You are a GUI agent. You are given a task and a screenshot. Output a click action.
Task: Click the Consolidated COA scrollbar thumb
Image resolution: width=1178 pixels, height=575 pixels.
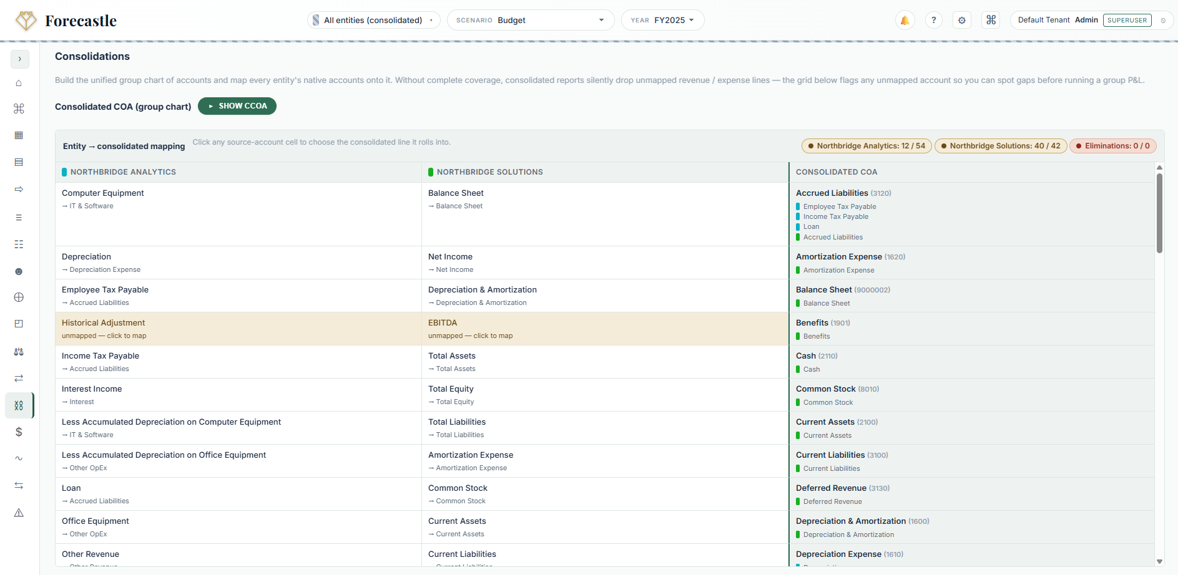(1159, 213)
